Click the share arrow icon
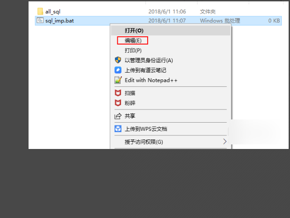This screenshot has width=290, height=218. (118, 116)
